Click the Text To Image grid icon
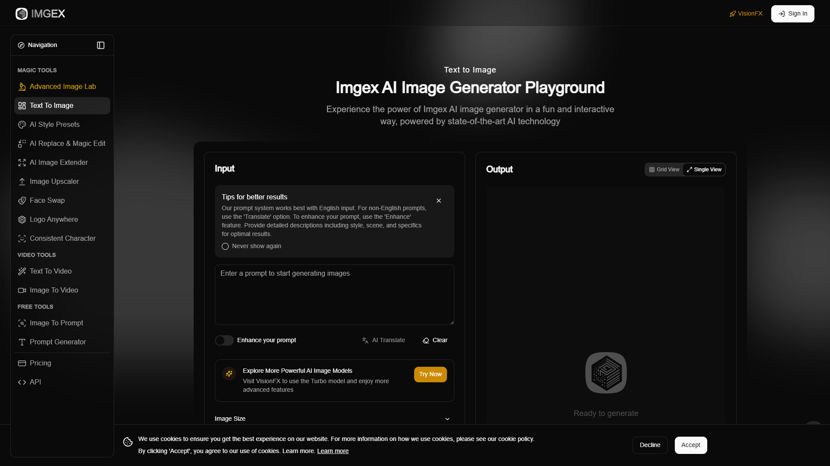Image resolution: width=830 pixels, height=466 pixels. 22,106
